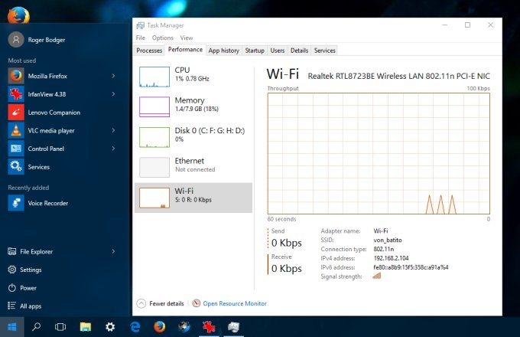Click the Windows Start button on taskbar
The width and height of the screenshot is (520, 337).
12,327
